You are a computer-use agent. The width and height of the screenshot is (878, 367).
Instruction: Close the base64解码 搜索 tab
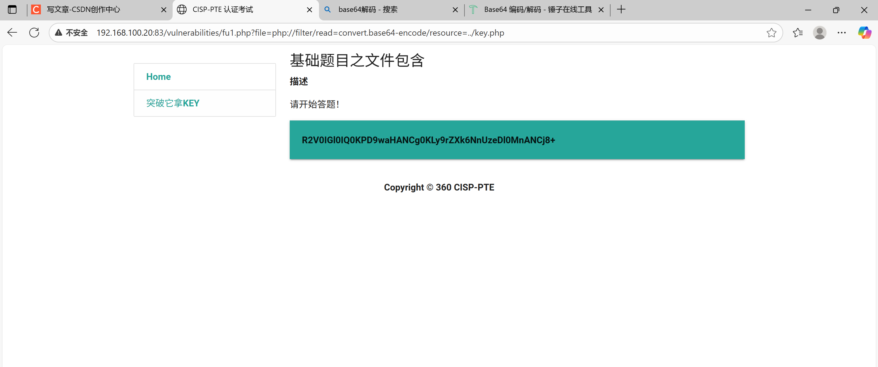tap(455, 10)
